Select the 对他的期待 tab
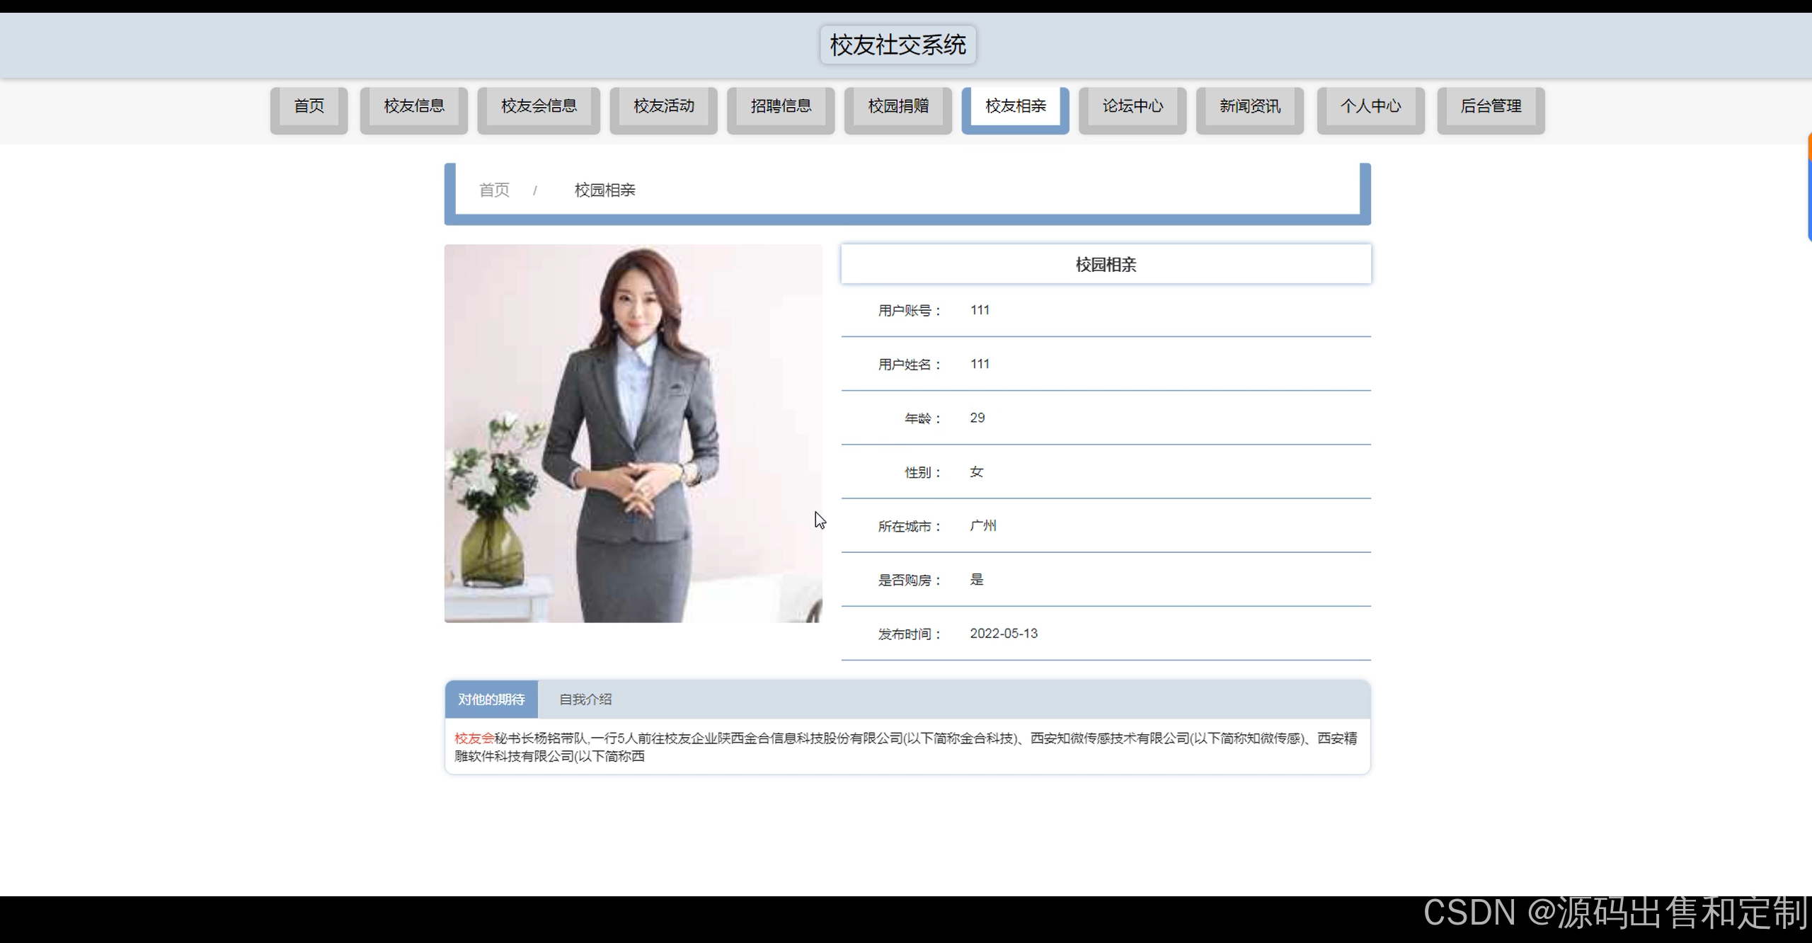Viewport: 1812px width, 943px height. (491, 699)
